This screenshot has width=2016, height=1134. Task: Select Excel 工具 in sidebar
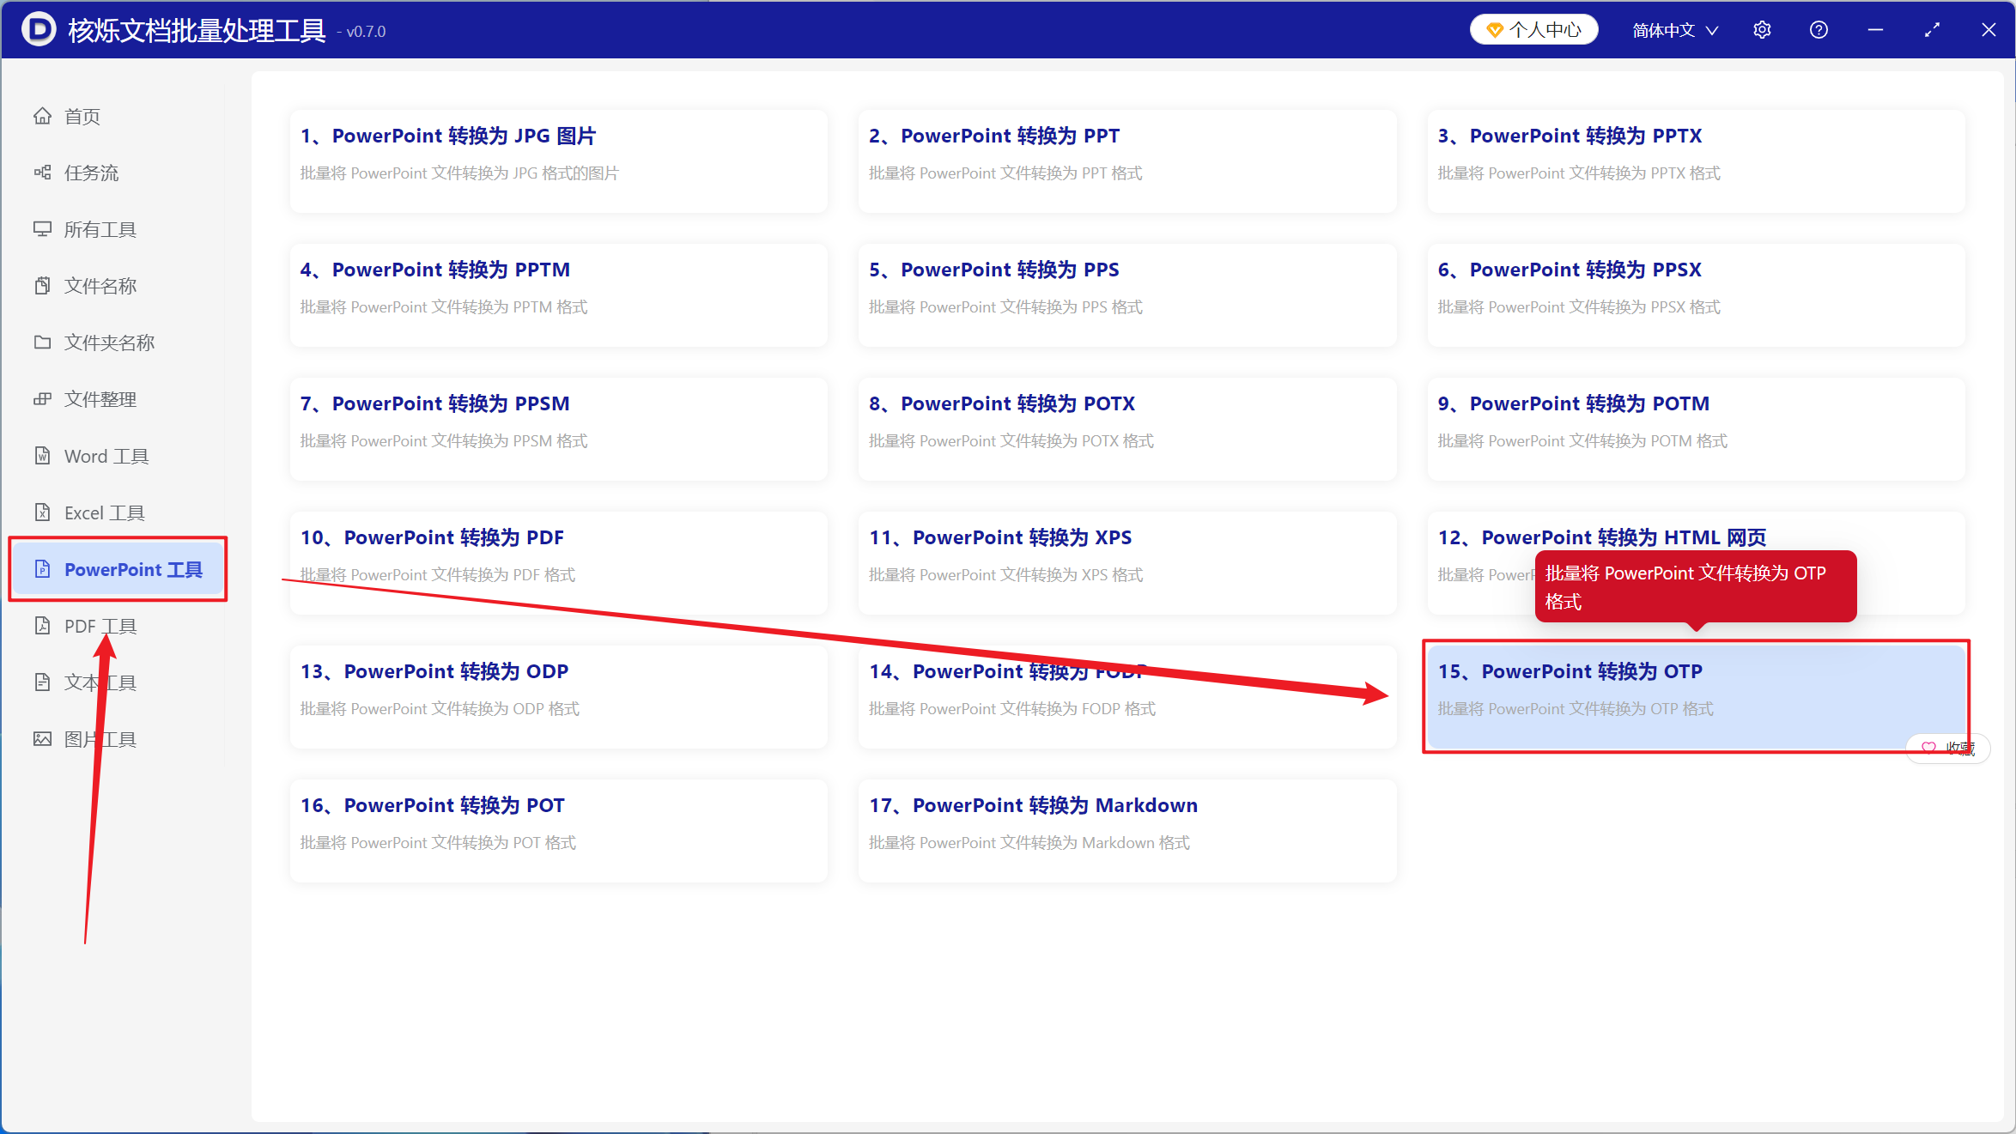point(117,512)
